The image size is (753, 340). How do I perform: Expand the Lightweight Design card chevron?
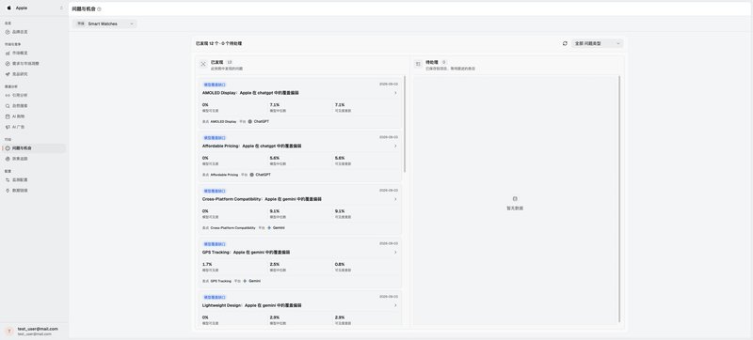[395, 305]
